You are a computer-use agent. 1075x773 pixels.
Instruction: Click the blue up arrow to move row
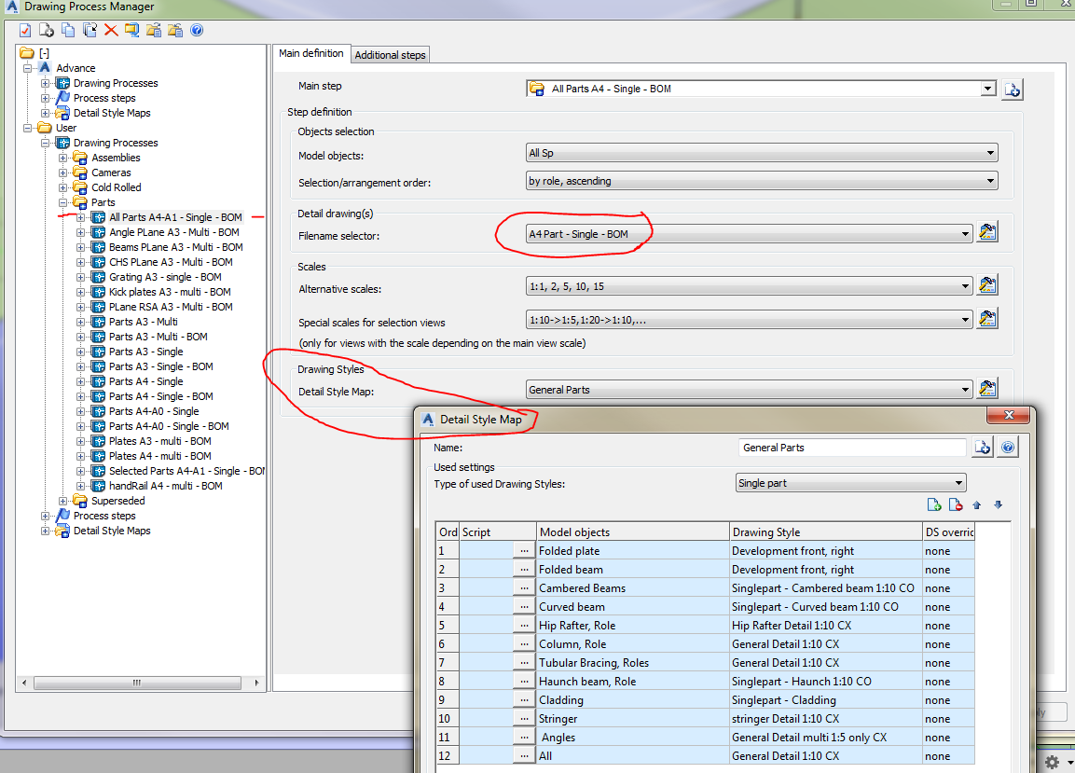pyautogui.click(x=977, y=505)
